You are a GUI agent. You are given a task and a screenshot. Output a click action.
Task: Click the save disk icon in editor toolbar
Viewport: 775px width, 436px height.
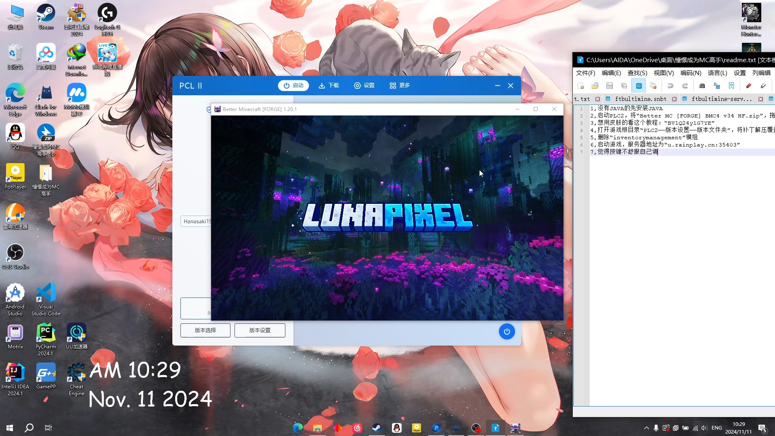[610, 86]
